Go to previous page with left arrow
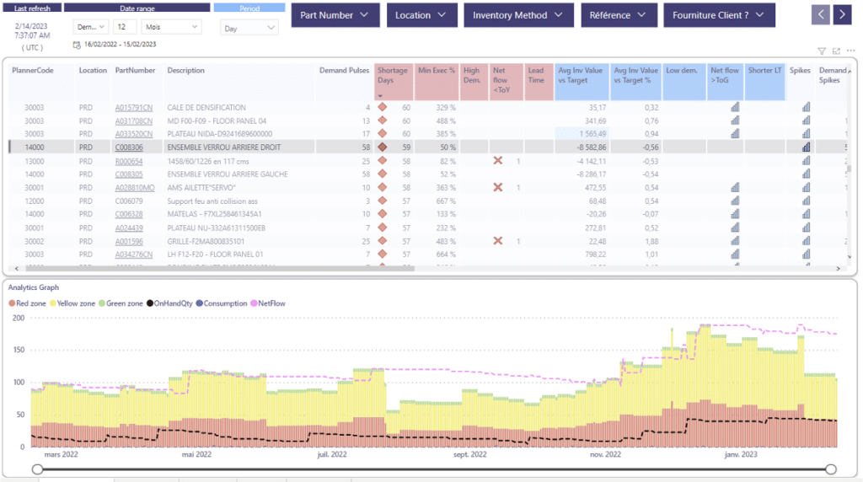 (x=821, y=14)
